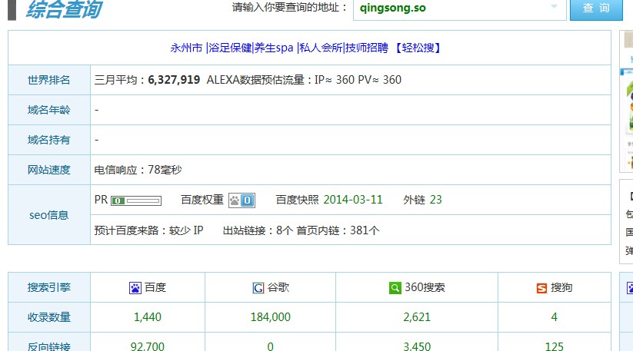Image resolution: width=633 pixels, height=351 pixels.
Task: Click the 谷歌 search engine name
Action: click(x=278, y=288)
